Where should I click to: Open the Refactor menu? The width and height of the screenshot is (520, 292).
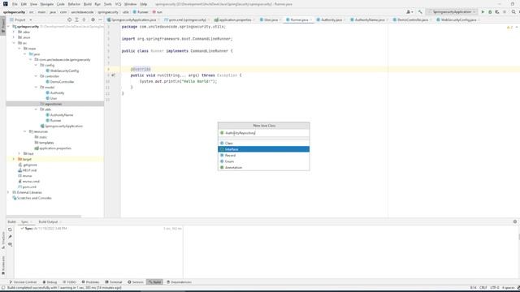74,4
